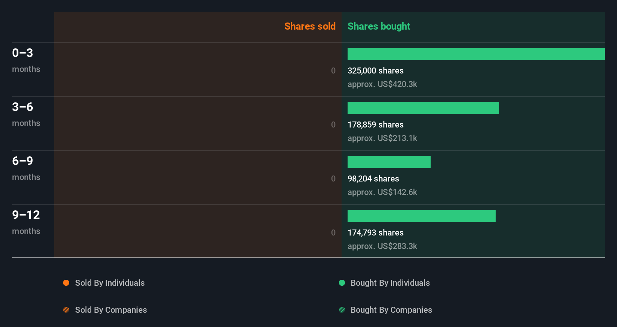Click the green Bought By Individuals legend dot
617x327 pixels.
(x=342, y=283)
